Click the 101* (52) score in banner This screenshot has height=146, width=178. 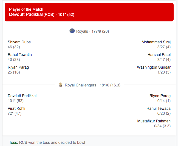(x=66, y=15)
